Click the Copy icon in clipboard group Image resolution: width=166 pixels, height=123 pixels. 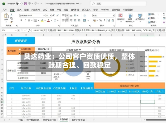pyautogui.click(x=12, y=18)
